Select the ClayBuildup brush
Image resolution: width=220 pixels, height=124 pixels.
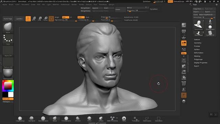(20, 119)
